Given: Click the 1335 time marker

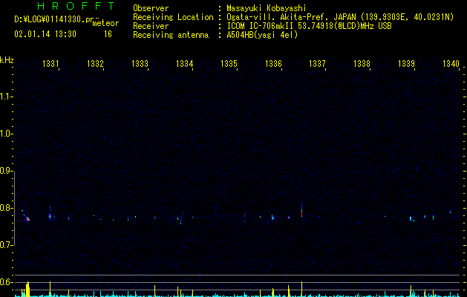Looking at the screenshot, I should click(229, 63).
